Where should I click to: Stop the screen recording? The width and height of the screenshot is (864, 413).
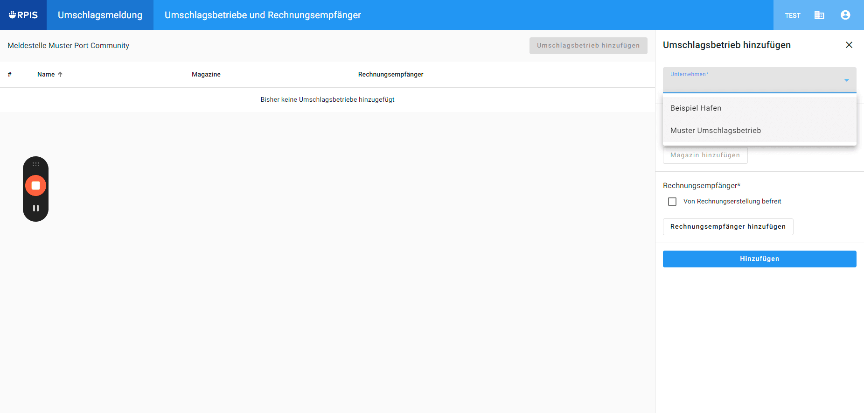point(35,185)
